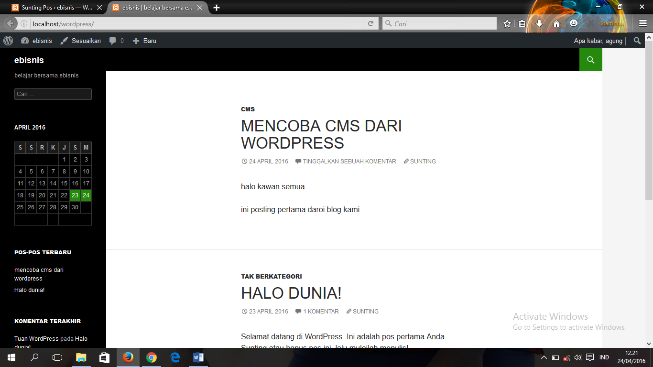653x367 pixels.
Task: Open Windows taskbar search
Action: pos(34,357)
